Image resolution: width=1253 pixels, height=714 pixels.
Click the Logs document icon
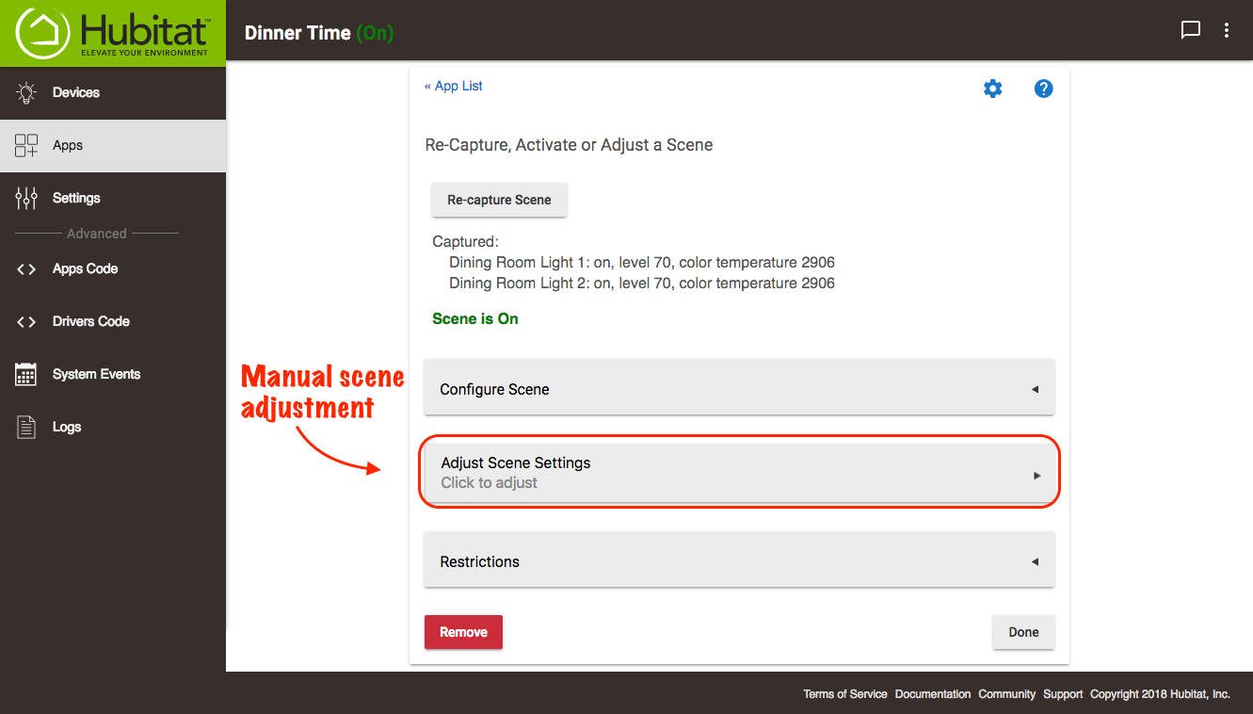(x=26, y=427)
